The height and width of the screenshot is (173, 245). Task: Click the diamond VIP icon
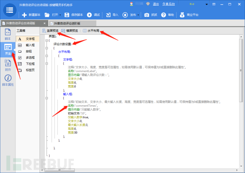[148, 4]
